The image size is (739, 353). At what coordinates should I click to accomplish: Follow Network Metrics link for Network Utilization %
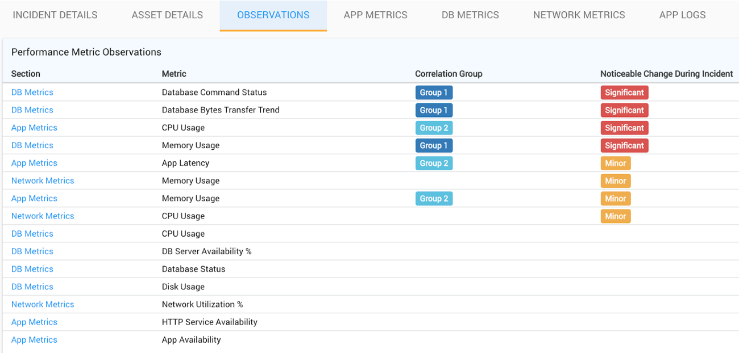pos(43,304)
